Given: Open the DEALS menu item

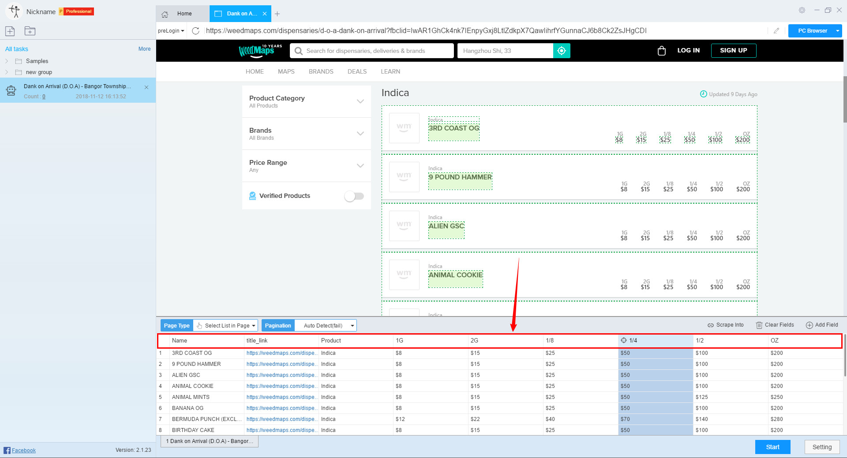Looking at the screenshot, I should 357,71.
